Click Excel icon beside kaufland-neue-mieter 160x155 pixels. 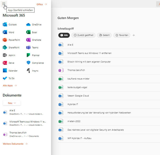pos(61,79)
